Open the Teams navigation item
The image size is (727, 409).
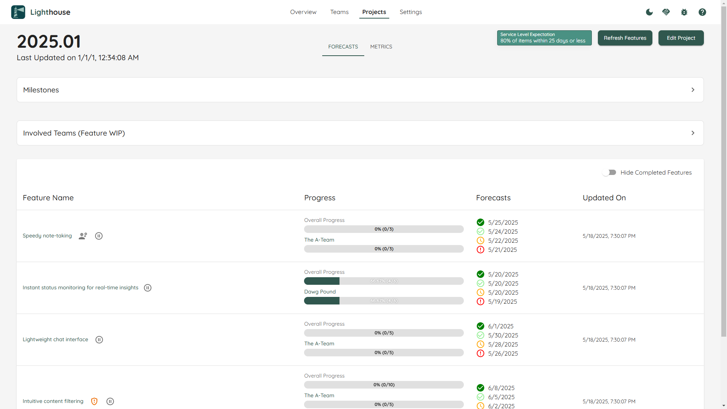click(339, 12)
